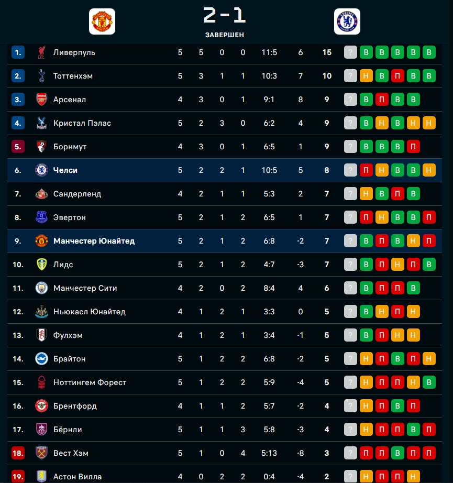Click Челси's red П loss badge
This screenshot has height=483, width=453.
366,170
